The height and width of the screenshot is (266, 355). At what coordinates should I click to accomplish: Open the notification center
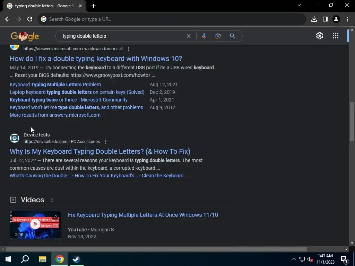point(344,259)
